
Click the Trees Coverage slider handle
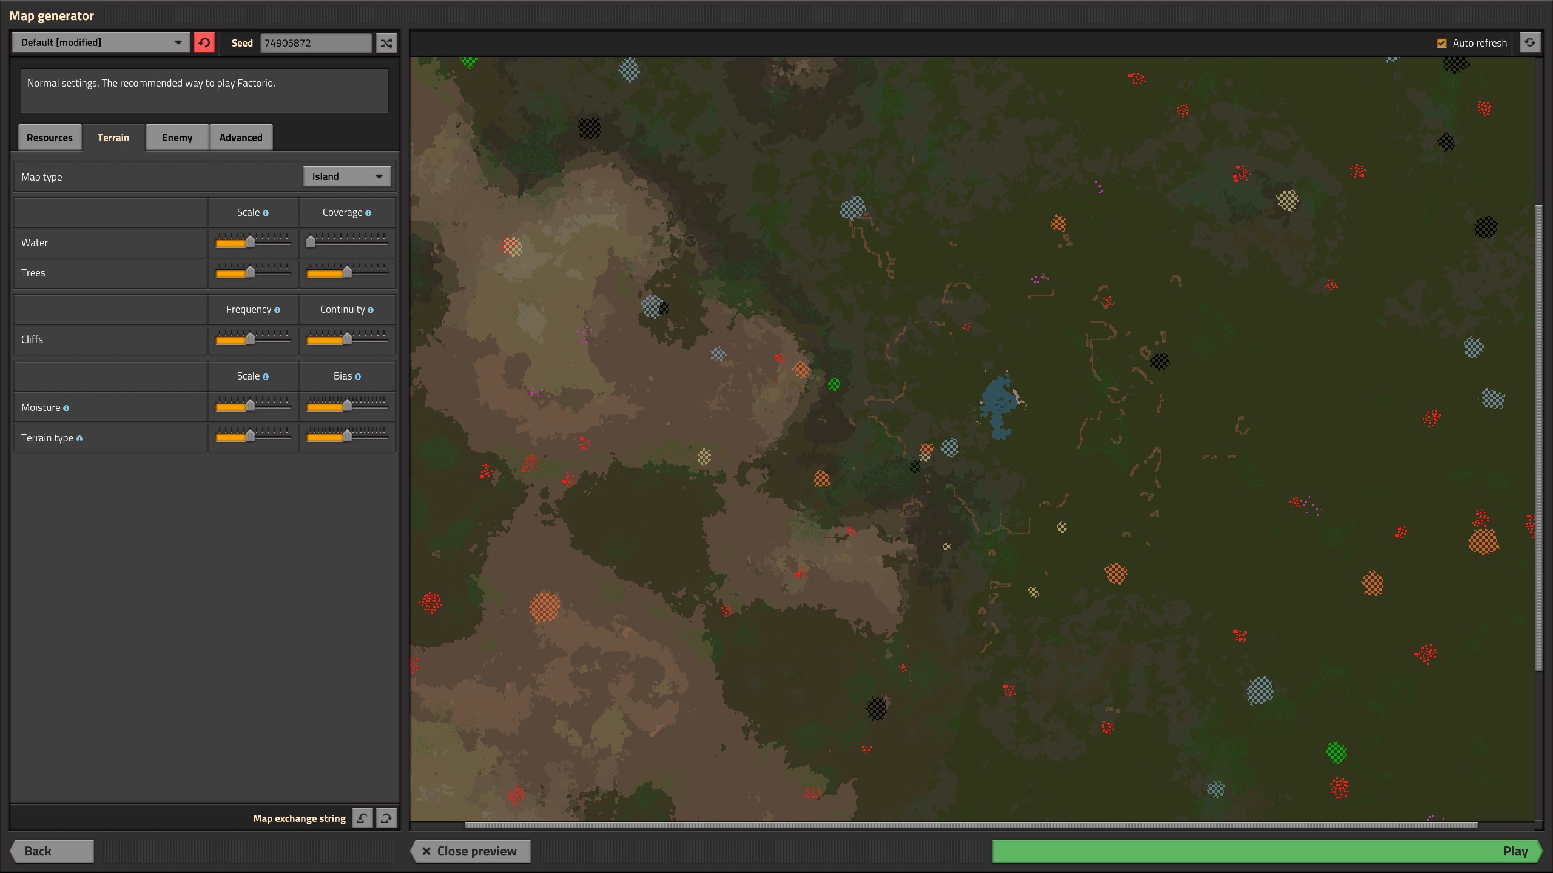click(347, 272)
